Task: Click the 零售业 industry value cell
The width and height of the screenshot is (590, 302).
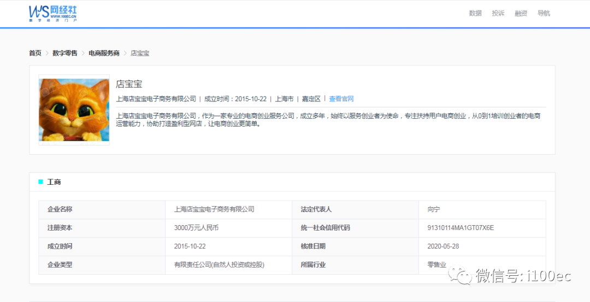Action: point(436,265)
